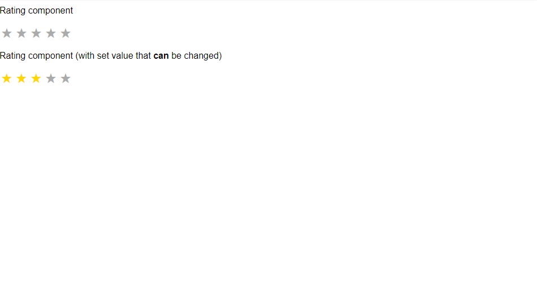
Task: Click the third yellow star in bottom rating
Action: (36, 78)
